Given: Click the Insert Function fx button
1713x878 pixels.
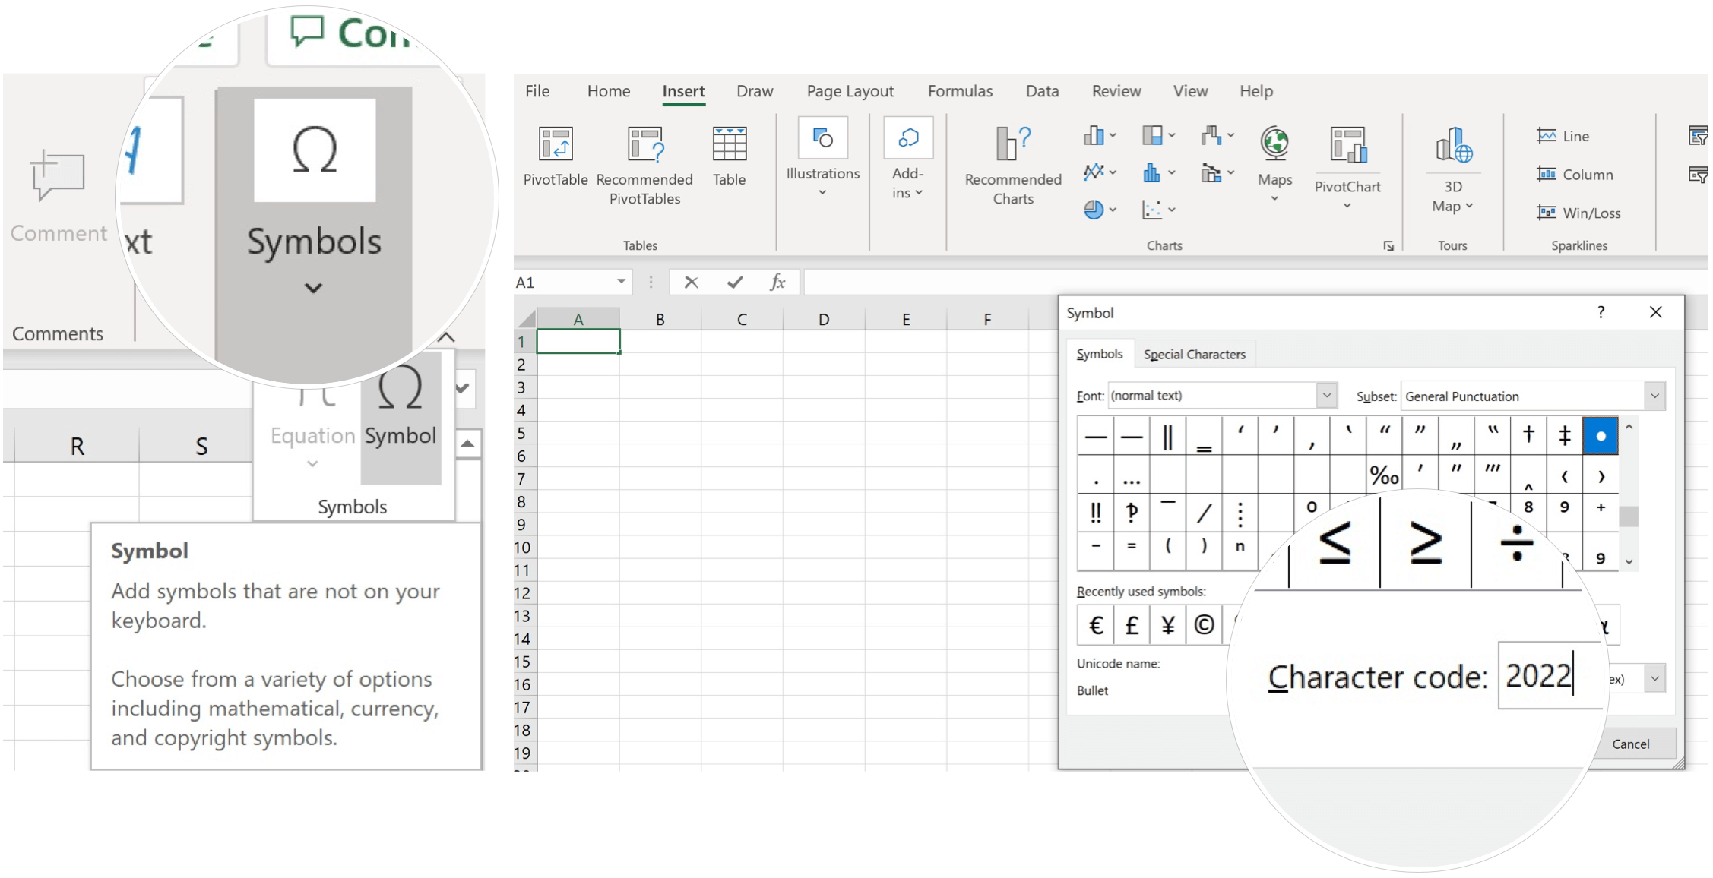Looking at the screenshot, I should tap(777, 282).
